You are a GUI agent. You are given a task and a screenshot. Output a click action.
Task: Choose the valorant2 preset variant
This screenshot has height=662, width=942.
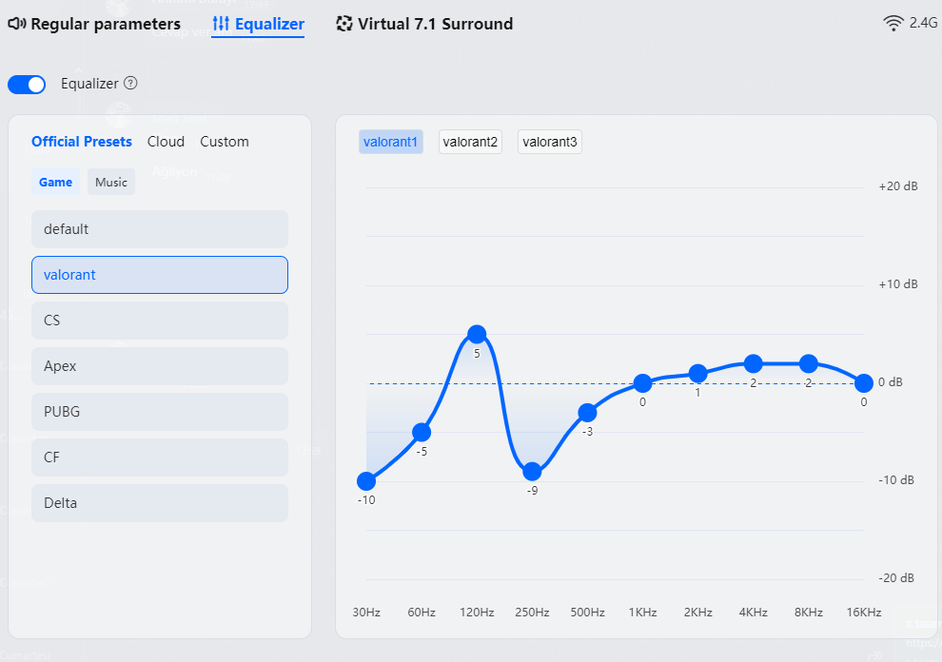(470, 142)
